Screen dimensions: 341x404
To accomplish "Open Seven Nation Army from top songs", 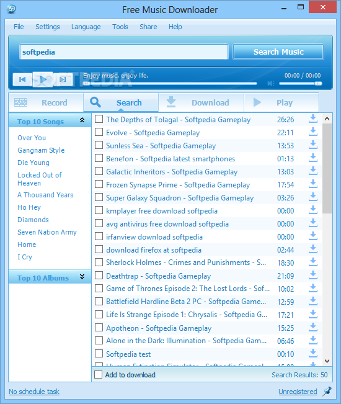I will [x=47, y=232].
